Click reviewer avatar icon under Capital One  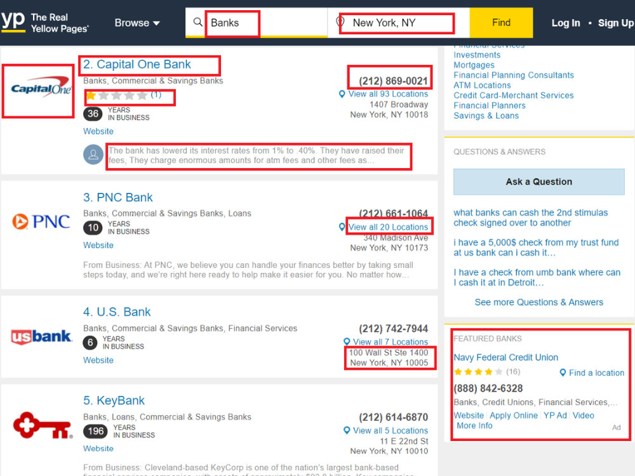tap(93, 155)
